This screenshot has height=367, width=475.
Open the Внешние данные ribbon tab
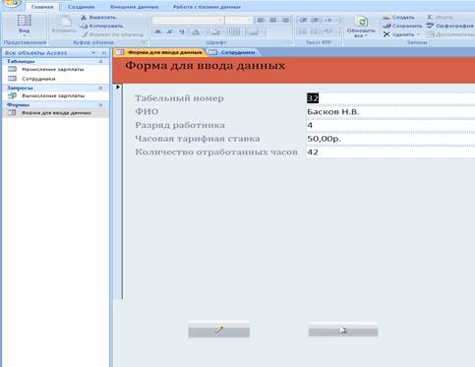[134, 7]
